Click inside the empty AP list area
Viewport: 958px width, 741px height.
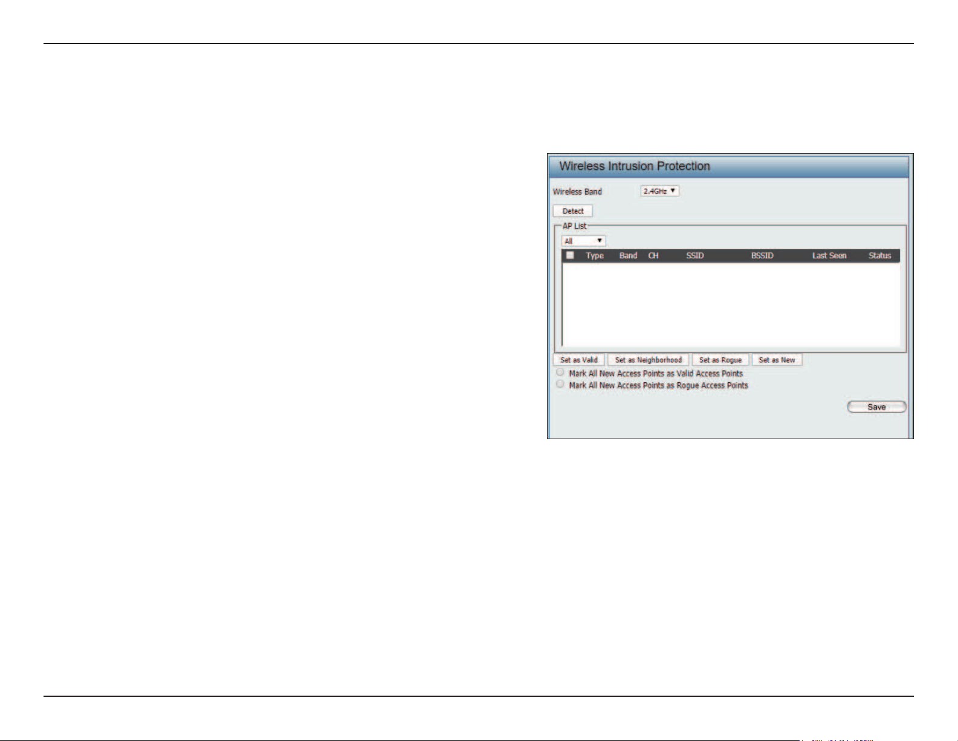(x=731, y=304)
